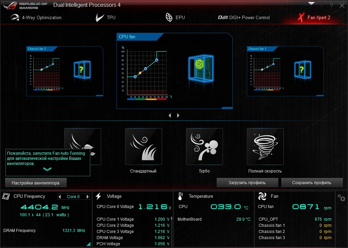
Task: Switch to the EPU tab
Action: click(x=175, y=17)
